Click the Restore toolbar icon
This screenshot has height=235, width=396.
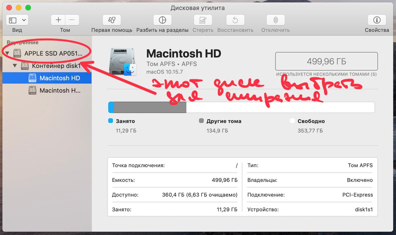235,20
